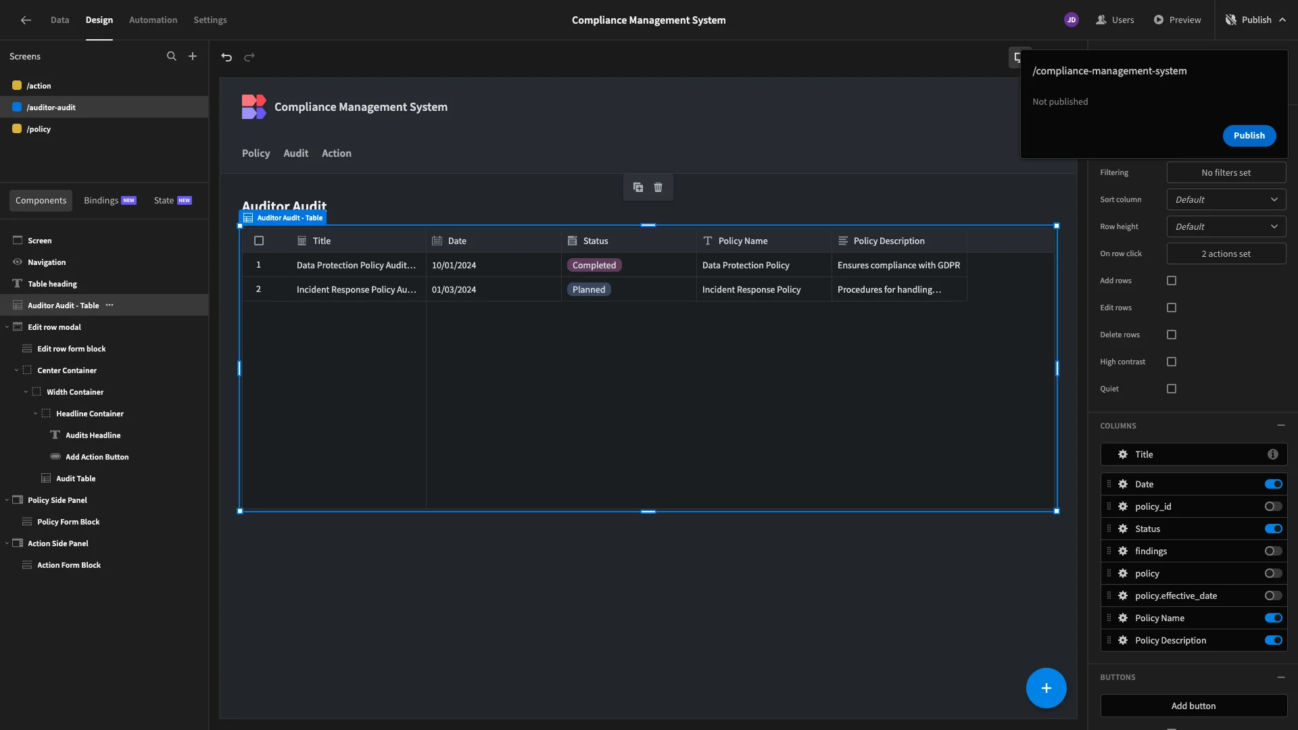Check the table header select-all box
Screen dimensions: 1298x730
(258, 241)
